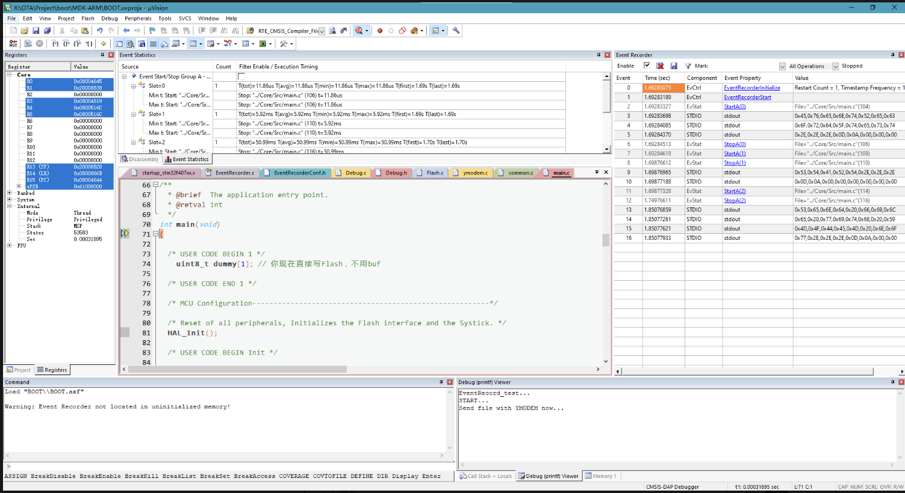
Task: Collapse the main function fold marker at line 71
Action: click(x=155, y=234)
